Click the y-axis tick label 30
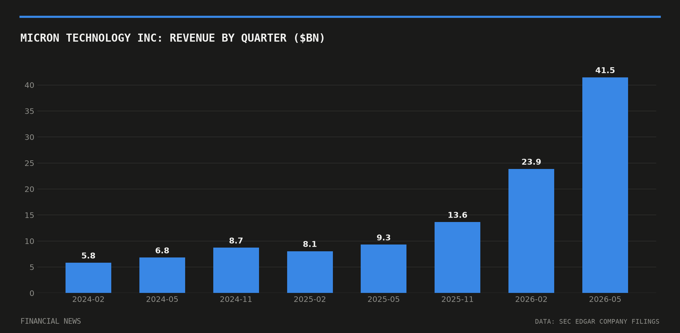This screenshot has height=333, width=680. point(29,137)
